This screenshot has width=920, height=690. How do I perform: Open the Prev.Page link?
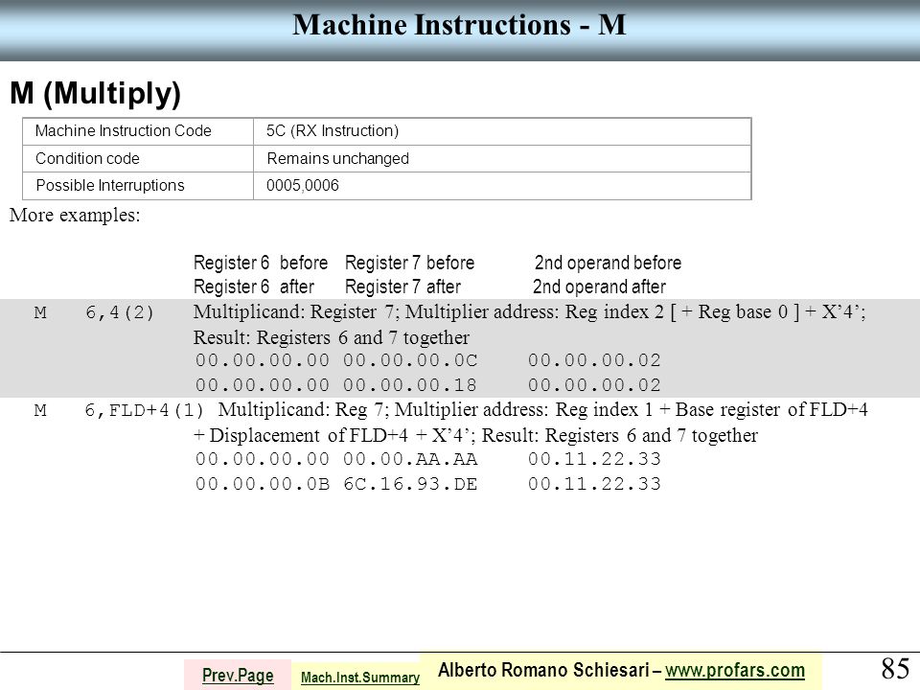(238, 676)
